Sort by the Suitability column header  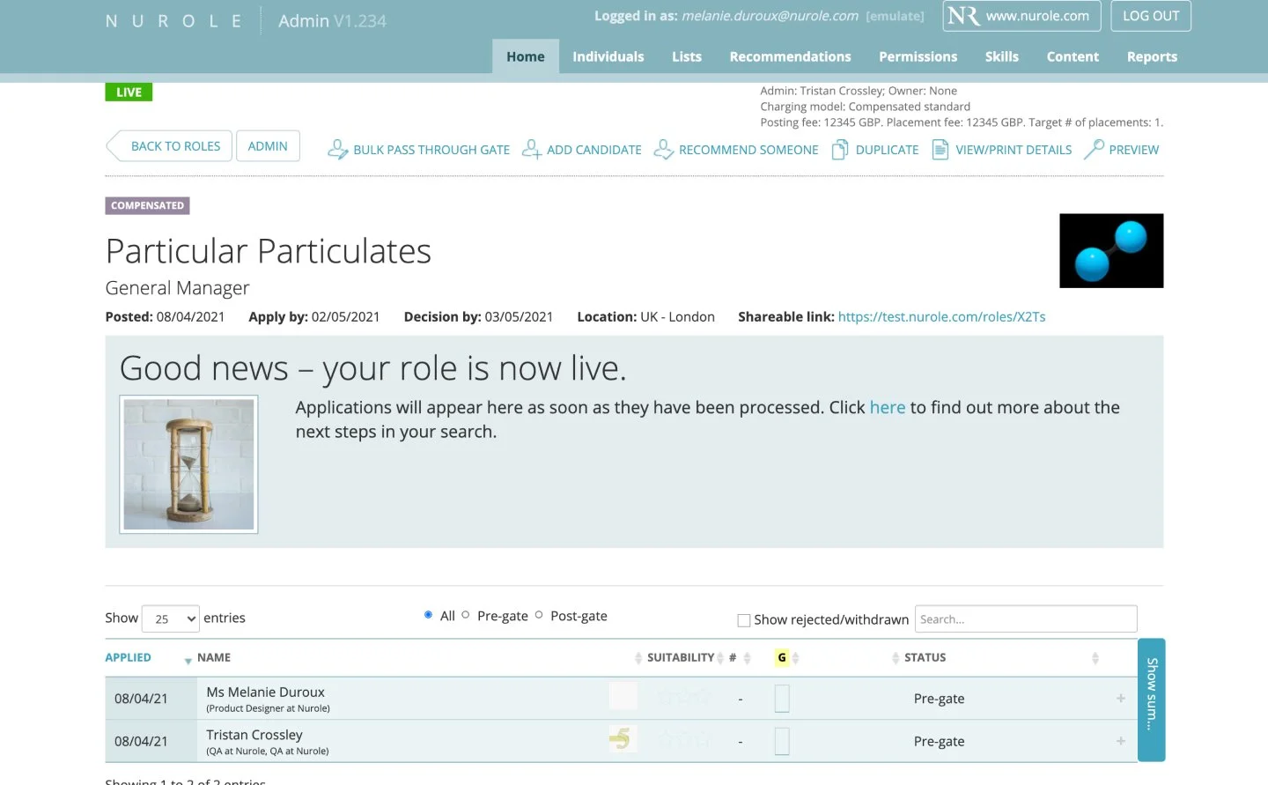[x=680, y=657]
